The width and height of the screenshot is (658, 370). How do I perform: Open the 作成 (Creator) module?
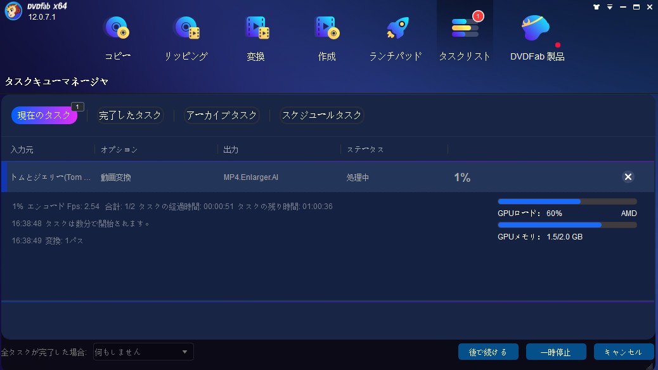(327, 39)
